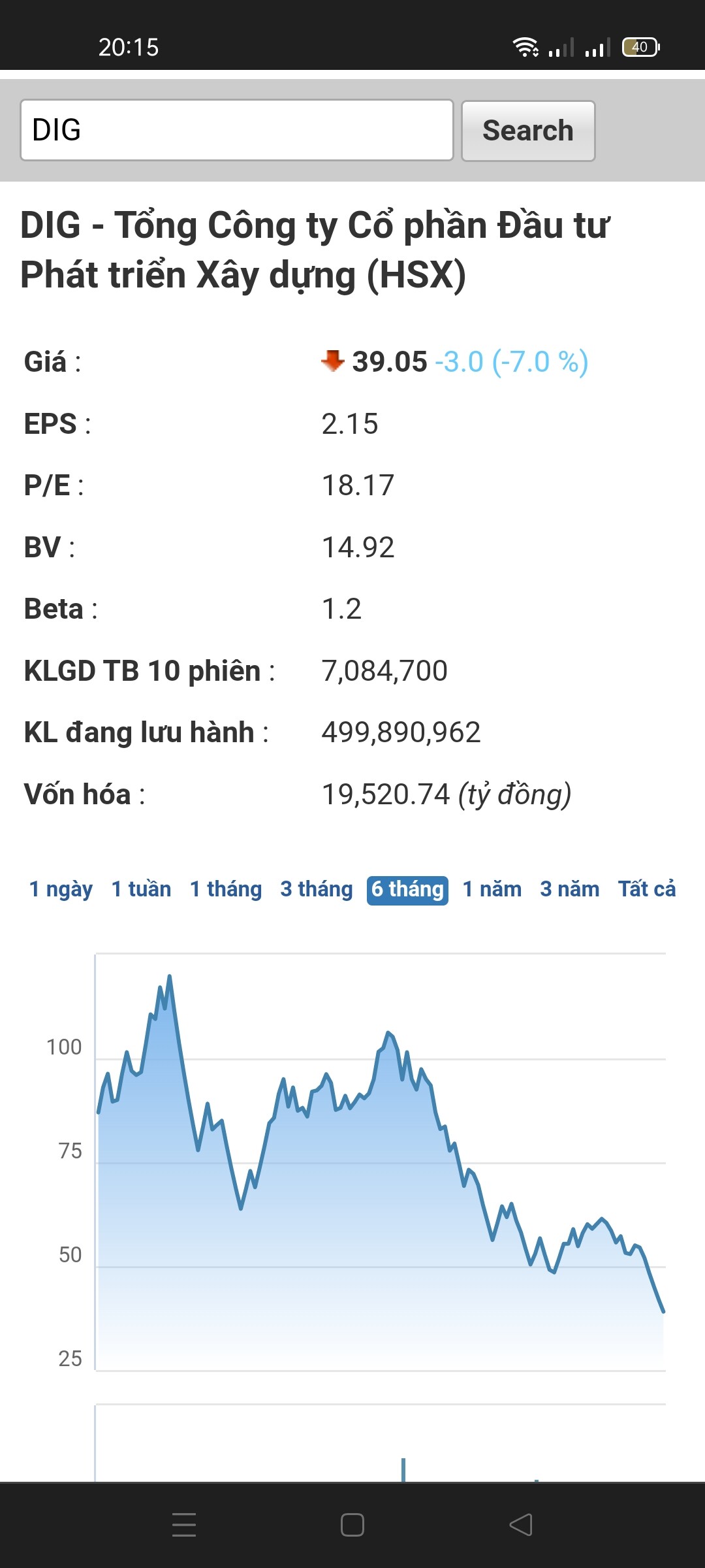This screenshot has height=1568, width=705.
Task: Tap the clock showing 20:15
Action: pyautogui.click(x=129, y=47)
